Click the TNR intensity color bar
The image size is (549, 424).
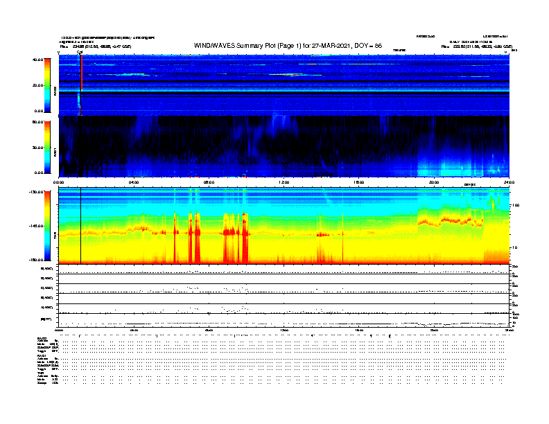[x=47, y=226]
